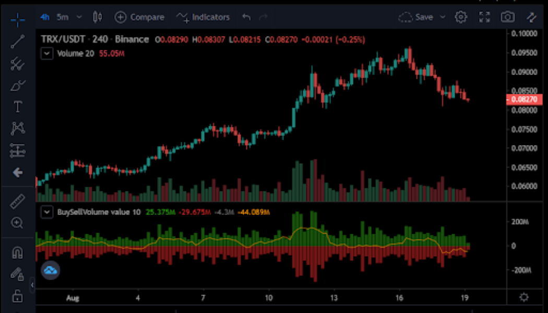Image resolution: width=548 pixels, height=313 pixels.
Task: Open the Compare symbol dialog
Action: tap(139, 17)
